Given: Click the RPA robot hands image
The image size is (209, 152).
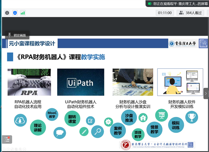Looking at the screenshot, I should 29,82.
